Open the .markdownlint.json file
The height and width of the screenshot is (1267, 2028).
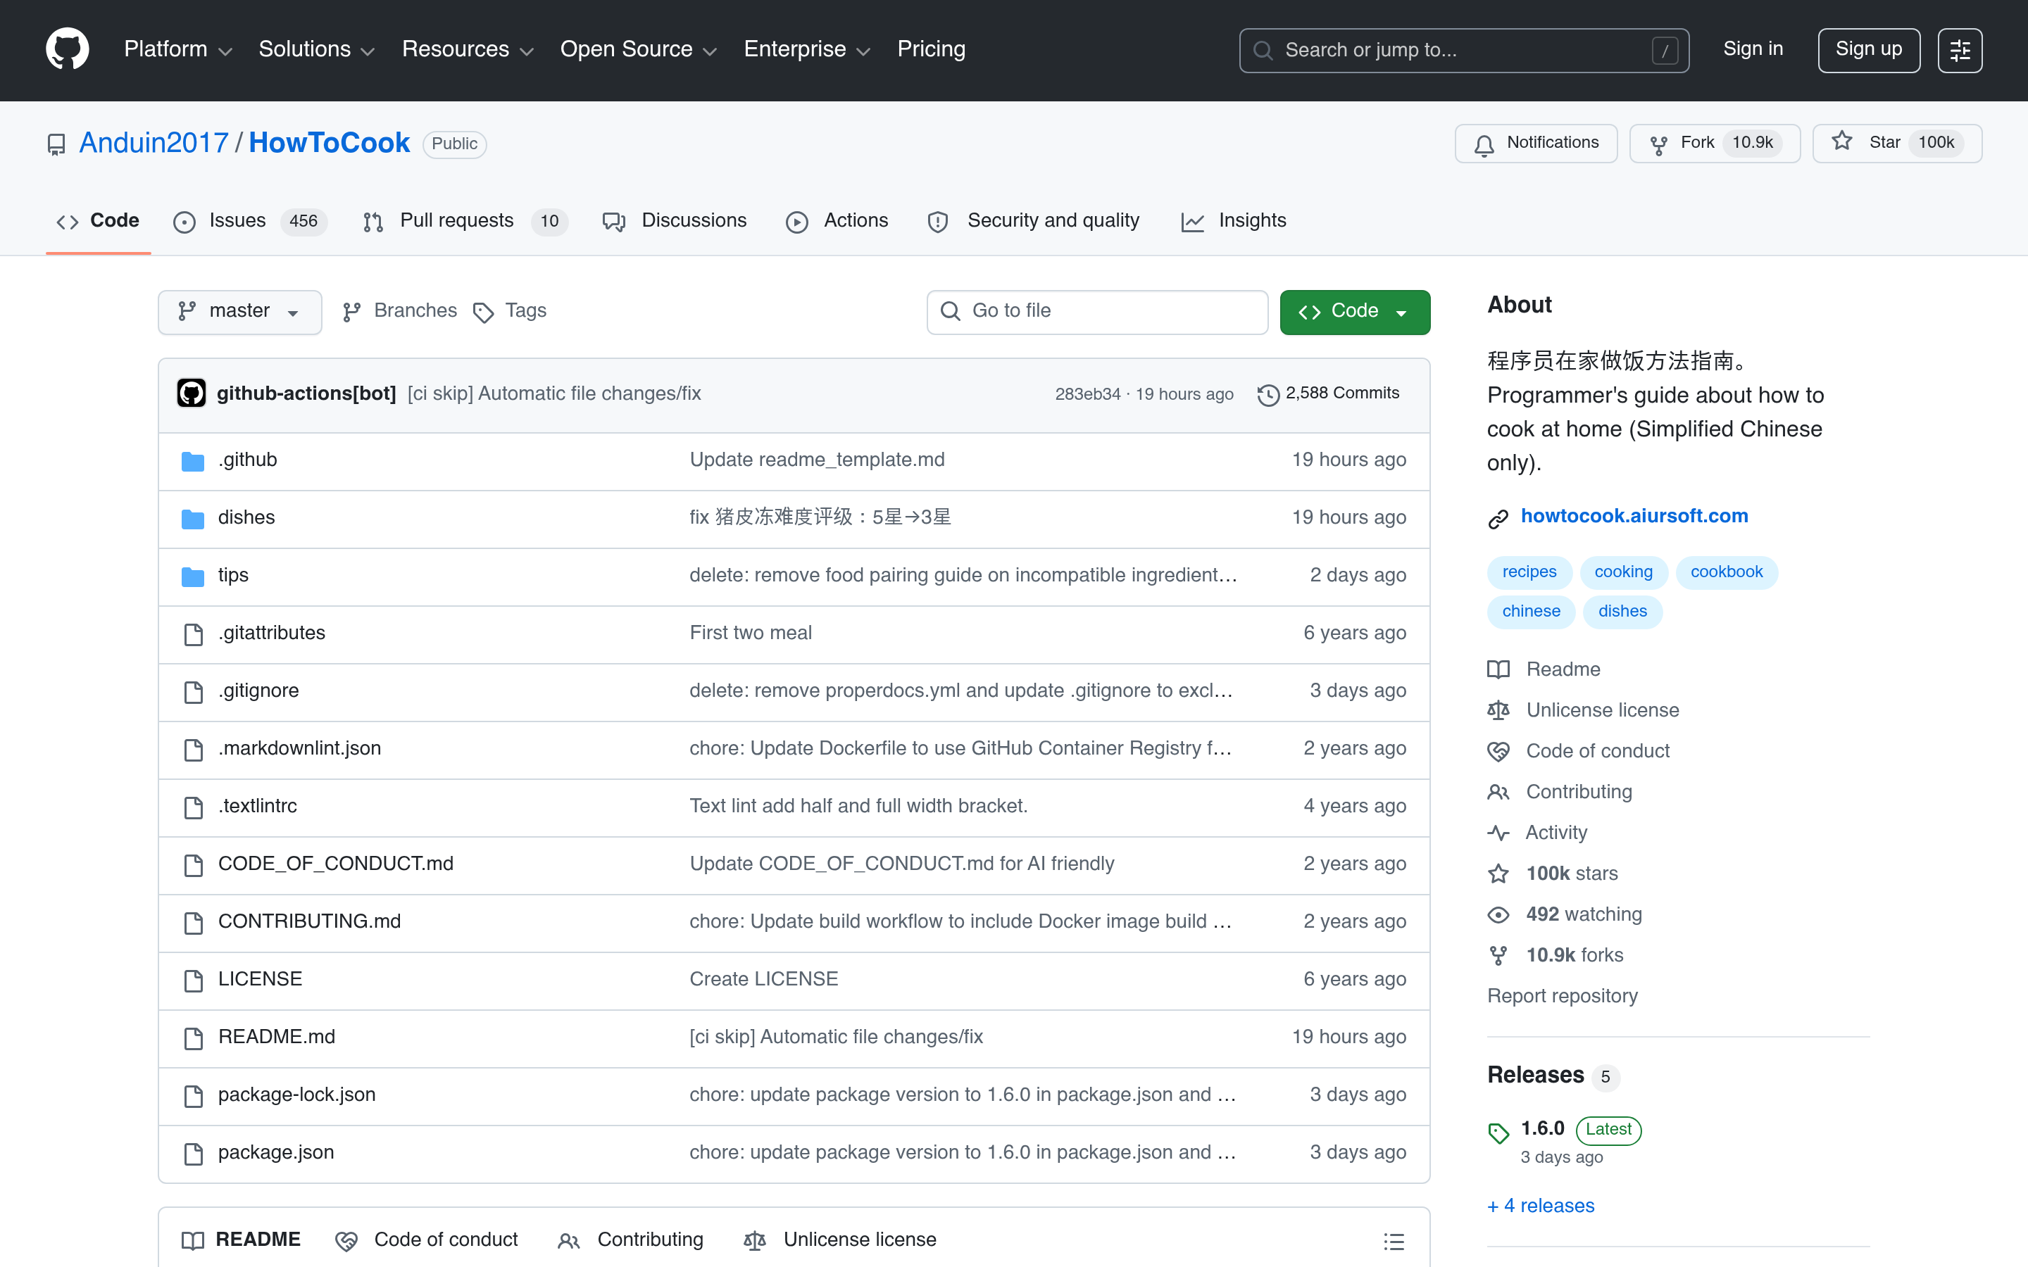point(299,749)
